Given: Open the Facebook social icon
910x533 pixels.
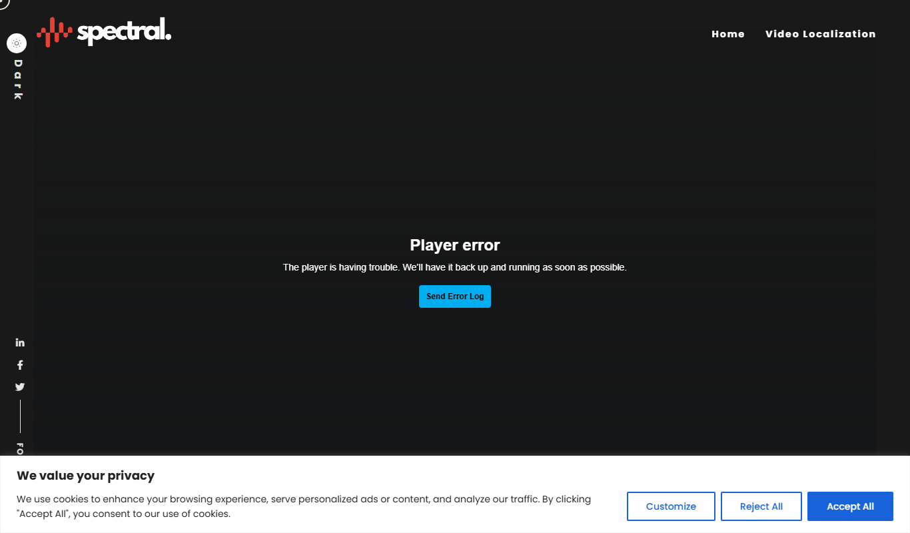Looking at the screenshot, I should click(20, 365).
